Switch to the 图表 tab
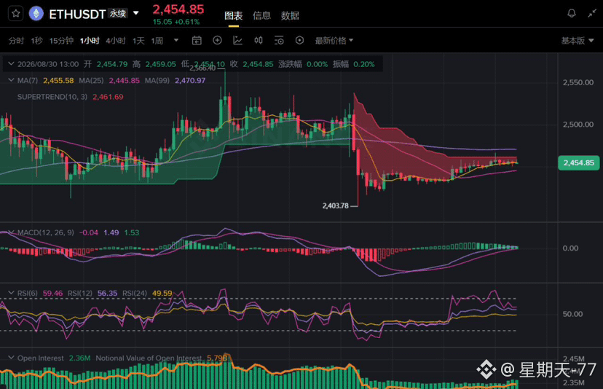Viewport: 603px width, 389px height. 234,16
